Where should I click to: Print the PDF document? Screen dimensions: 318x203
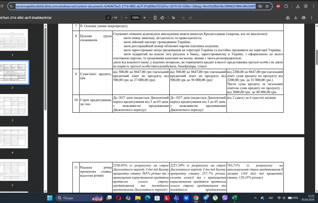[304, 18]
